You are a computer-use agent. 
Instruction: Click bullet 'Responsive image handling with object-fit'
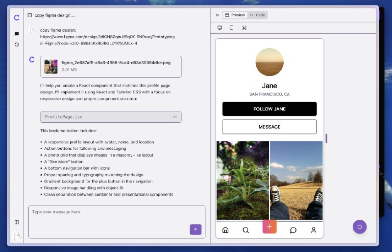[x=84, y=188]
